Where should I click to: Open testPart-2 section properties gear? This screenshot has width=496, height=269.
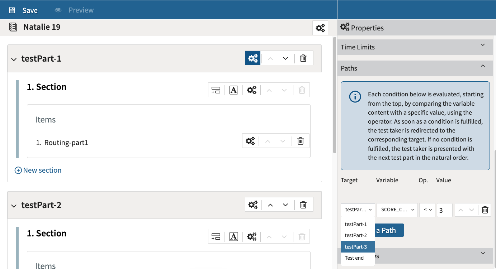(x=252, y=236)
